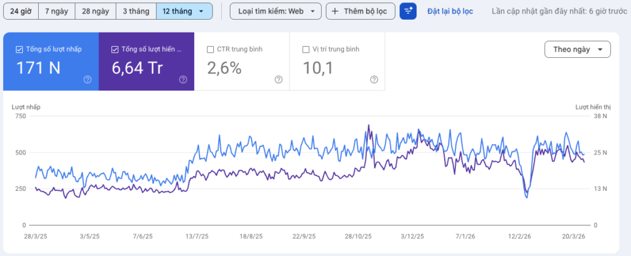
Task: Click the chart dip near 12/2/26
Action: pos(526,196)
